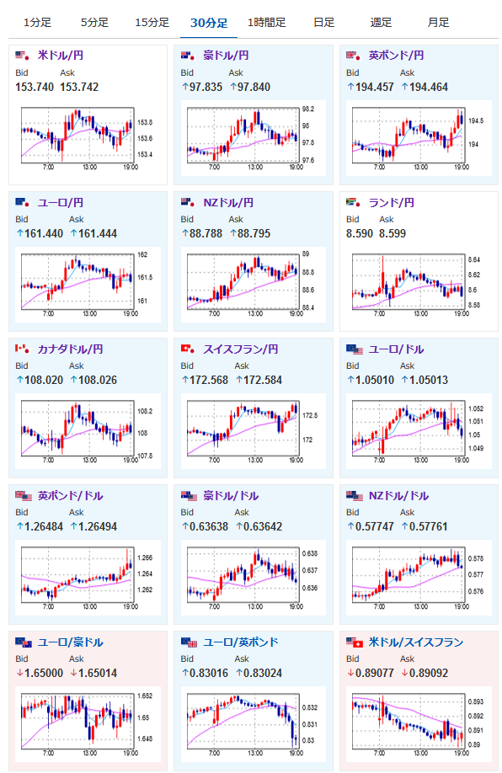
Task: Open the 英ポンド/ドル pair link
Action: pos(71,495)
